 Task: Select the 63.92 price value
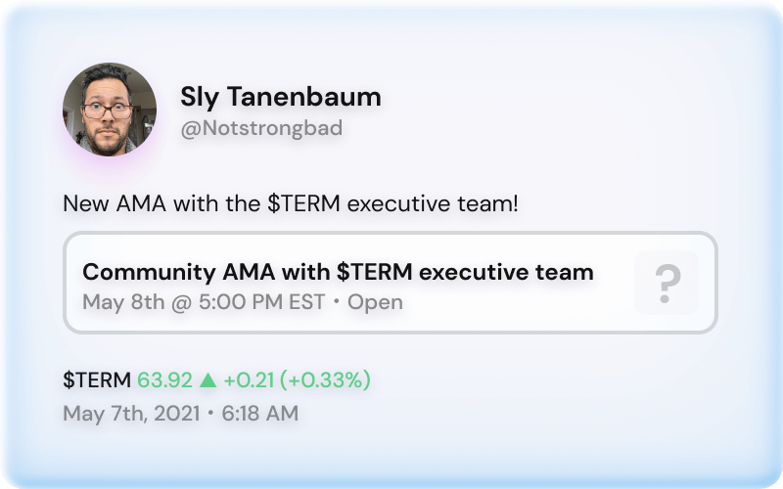(x=164, y=380)
